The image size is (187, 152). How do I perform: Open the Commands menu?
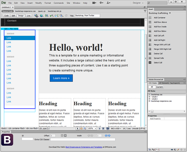tap(59, 3)
